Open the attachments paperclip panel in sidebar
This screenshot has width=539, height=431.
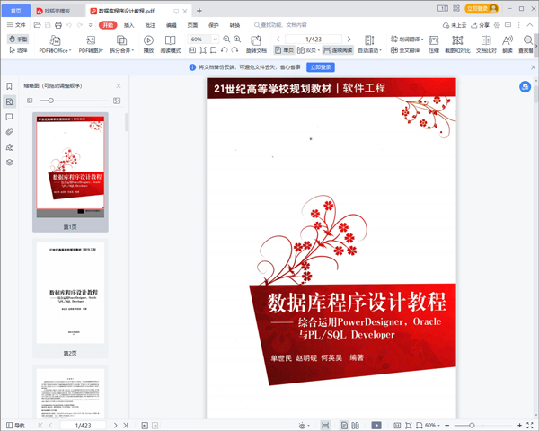click(10, 132)
